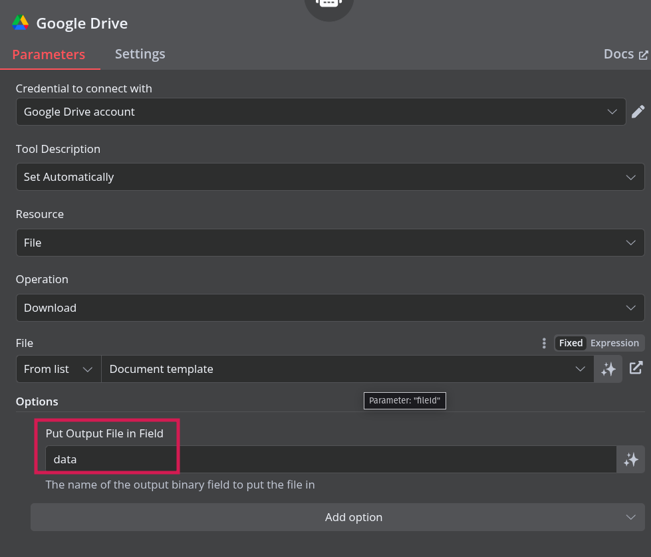The height and width of the screenshot is (557, 651).
Task: Change the From list mode selector
Action: pos(59,369)
